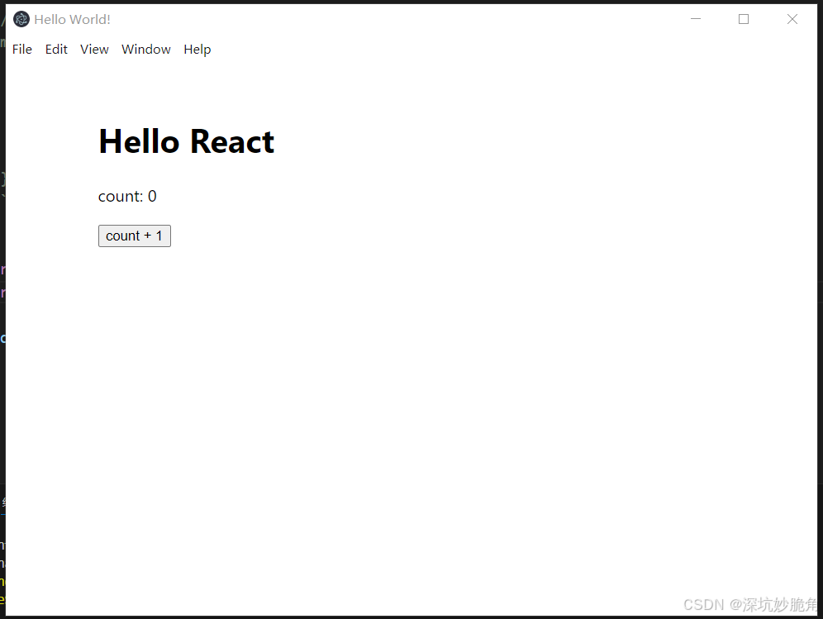Click the 'count + 1' button
This screenshot has height=619, width=823.
pos(135,236)
